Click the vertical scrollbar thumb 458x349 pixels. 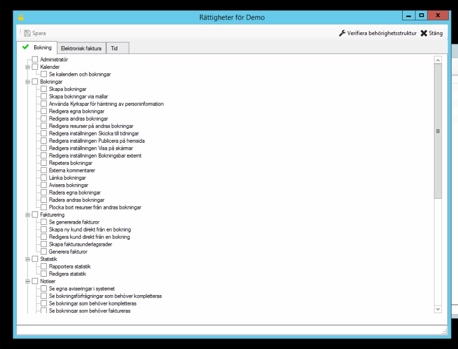[x=438, y=131]
